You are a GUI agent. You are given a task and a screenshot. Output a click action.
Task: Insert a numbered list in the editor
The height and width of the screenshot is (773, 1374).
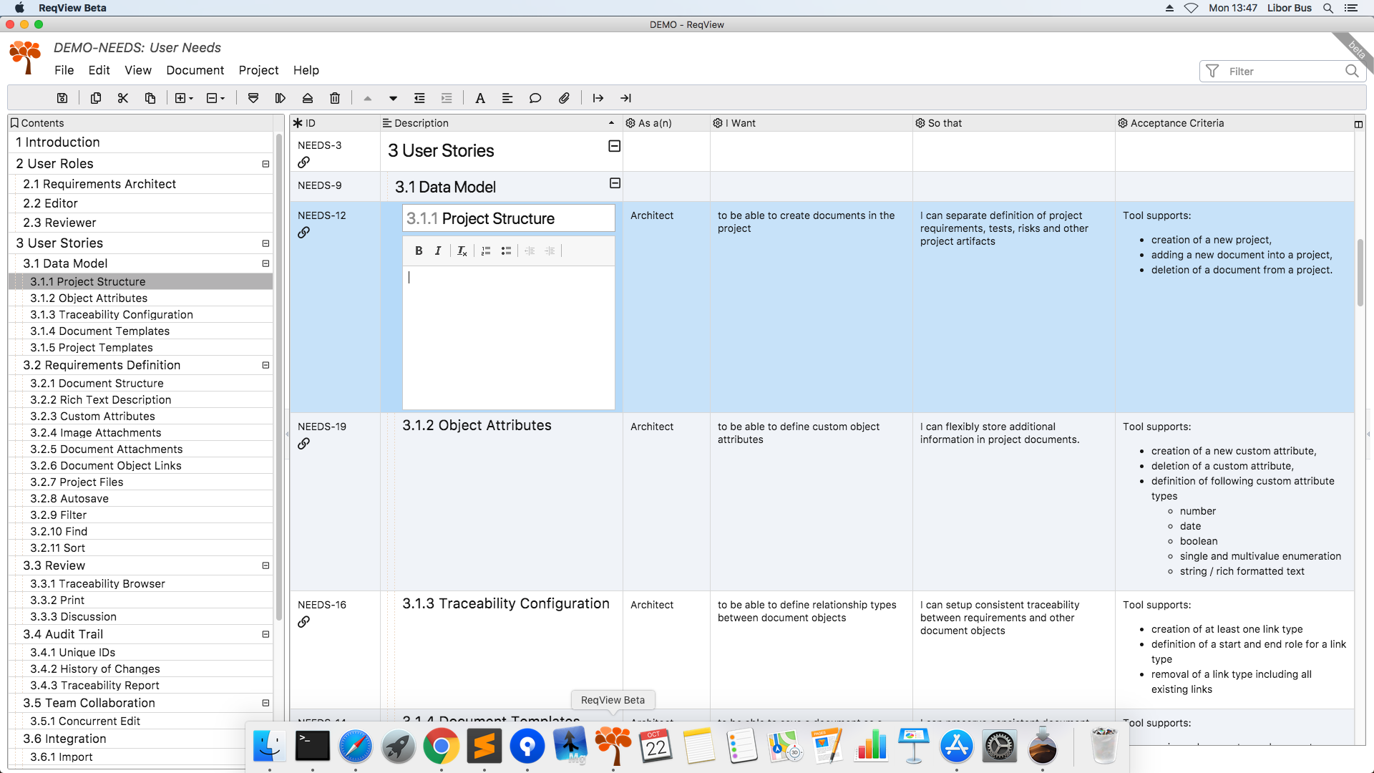pos(486,251)
